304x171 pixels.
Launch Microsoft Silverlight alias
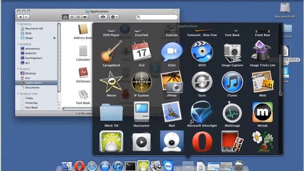click(x=202, y=112)
